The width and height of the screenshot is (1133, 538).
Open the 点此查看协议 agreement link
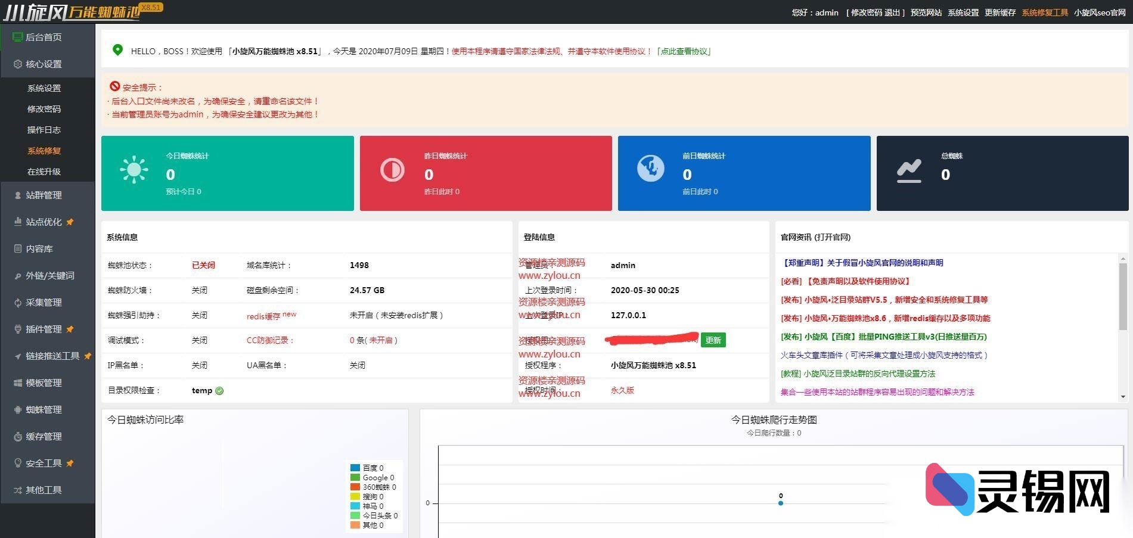tap(684, 52)
